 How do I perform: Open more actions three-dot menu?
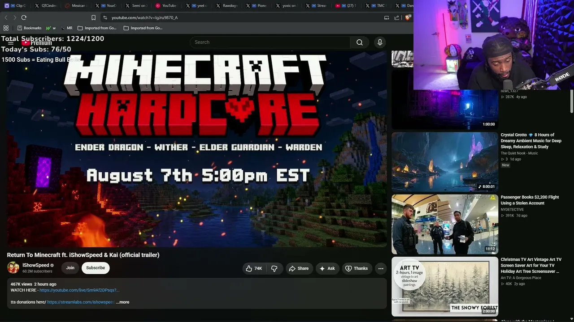pos(381,268)
